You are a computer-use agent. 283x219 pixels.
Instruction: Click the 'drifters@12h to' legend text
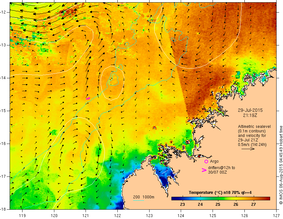point(222,168)
